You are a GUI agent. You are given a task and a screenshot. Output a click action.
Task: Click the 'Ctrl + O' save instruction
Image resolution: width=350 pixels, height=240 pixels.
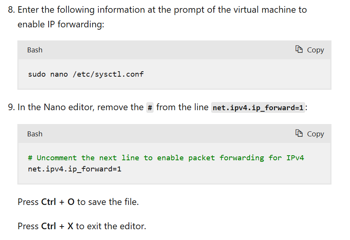coord(78,202)
